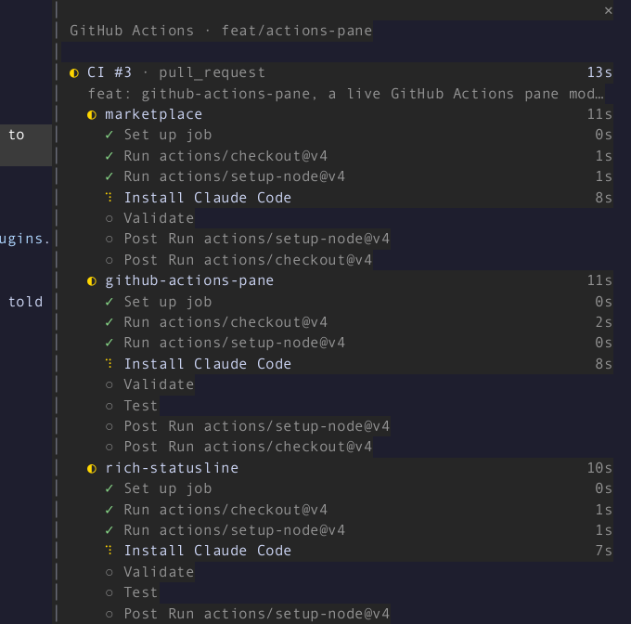
Task: Select pending 'Validate' under rich-statusline
Action: tap(159, 572)
